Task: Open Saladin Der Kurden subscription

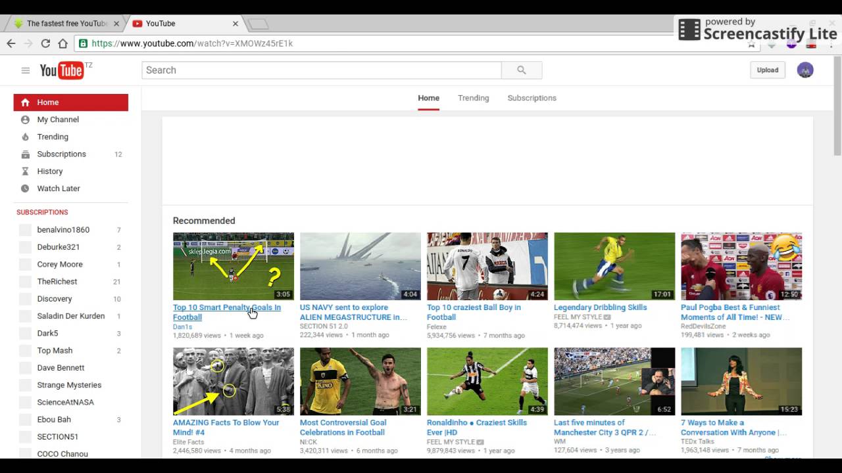Action: (x=71, y=316)
